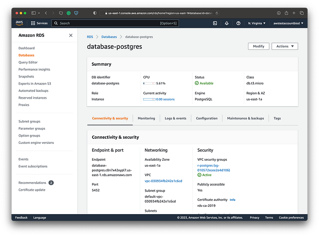Image resolution: width=319 pixels, height=236 pixels.
Task: Open the Databases breadcrumb link
Action: point(109,37)
